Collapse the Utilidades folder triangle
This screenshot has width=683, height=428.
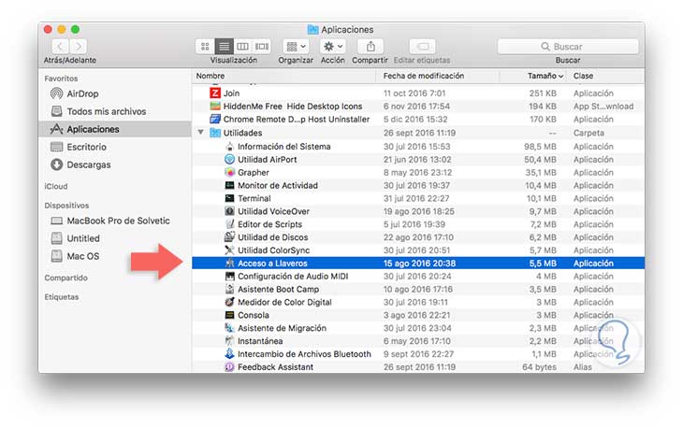(x=201, y=132)
